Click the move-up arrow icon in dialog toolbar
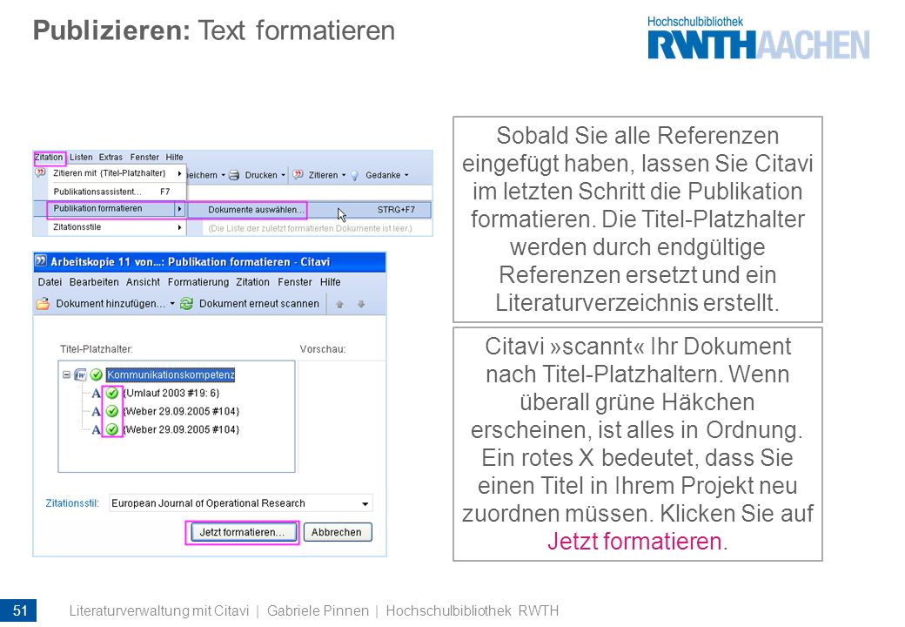The image size is (905, 627). [339, 304]
